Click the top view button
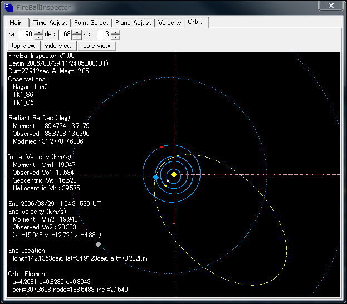 (x=23, y=46)
